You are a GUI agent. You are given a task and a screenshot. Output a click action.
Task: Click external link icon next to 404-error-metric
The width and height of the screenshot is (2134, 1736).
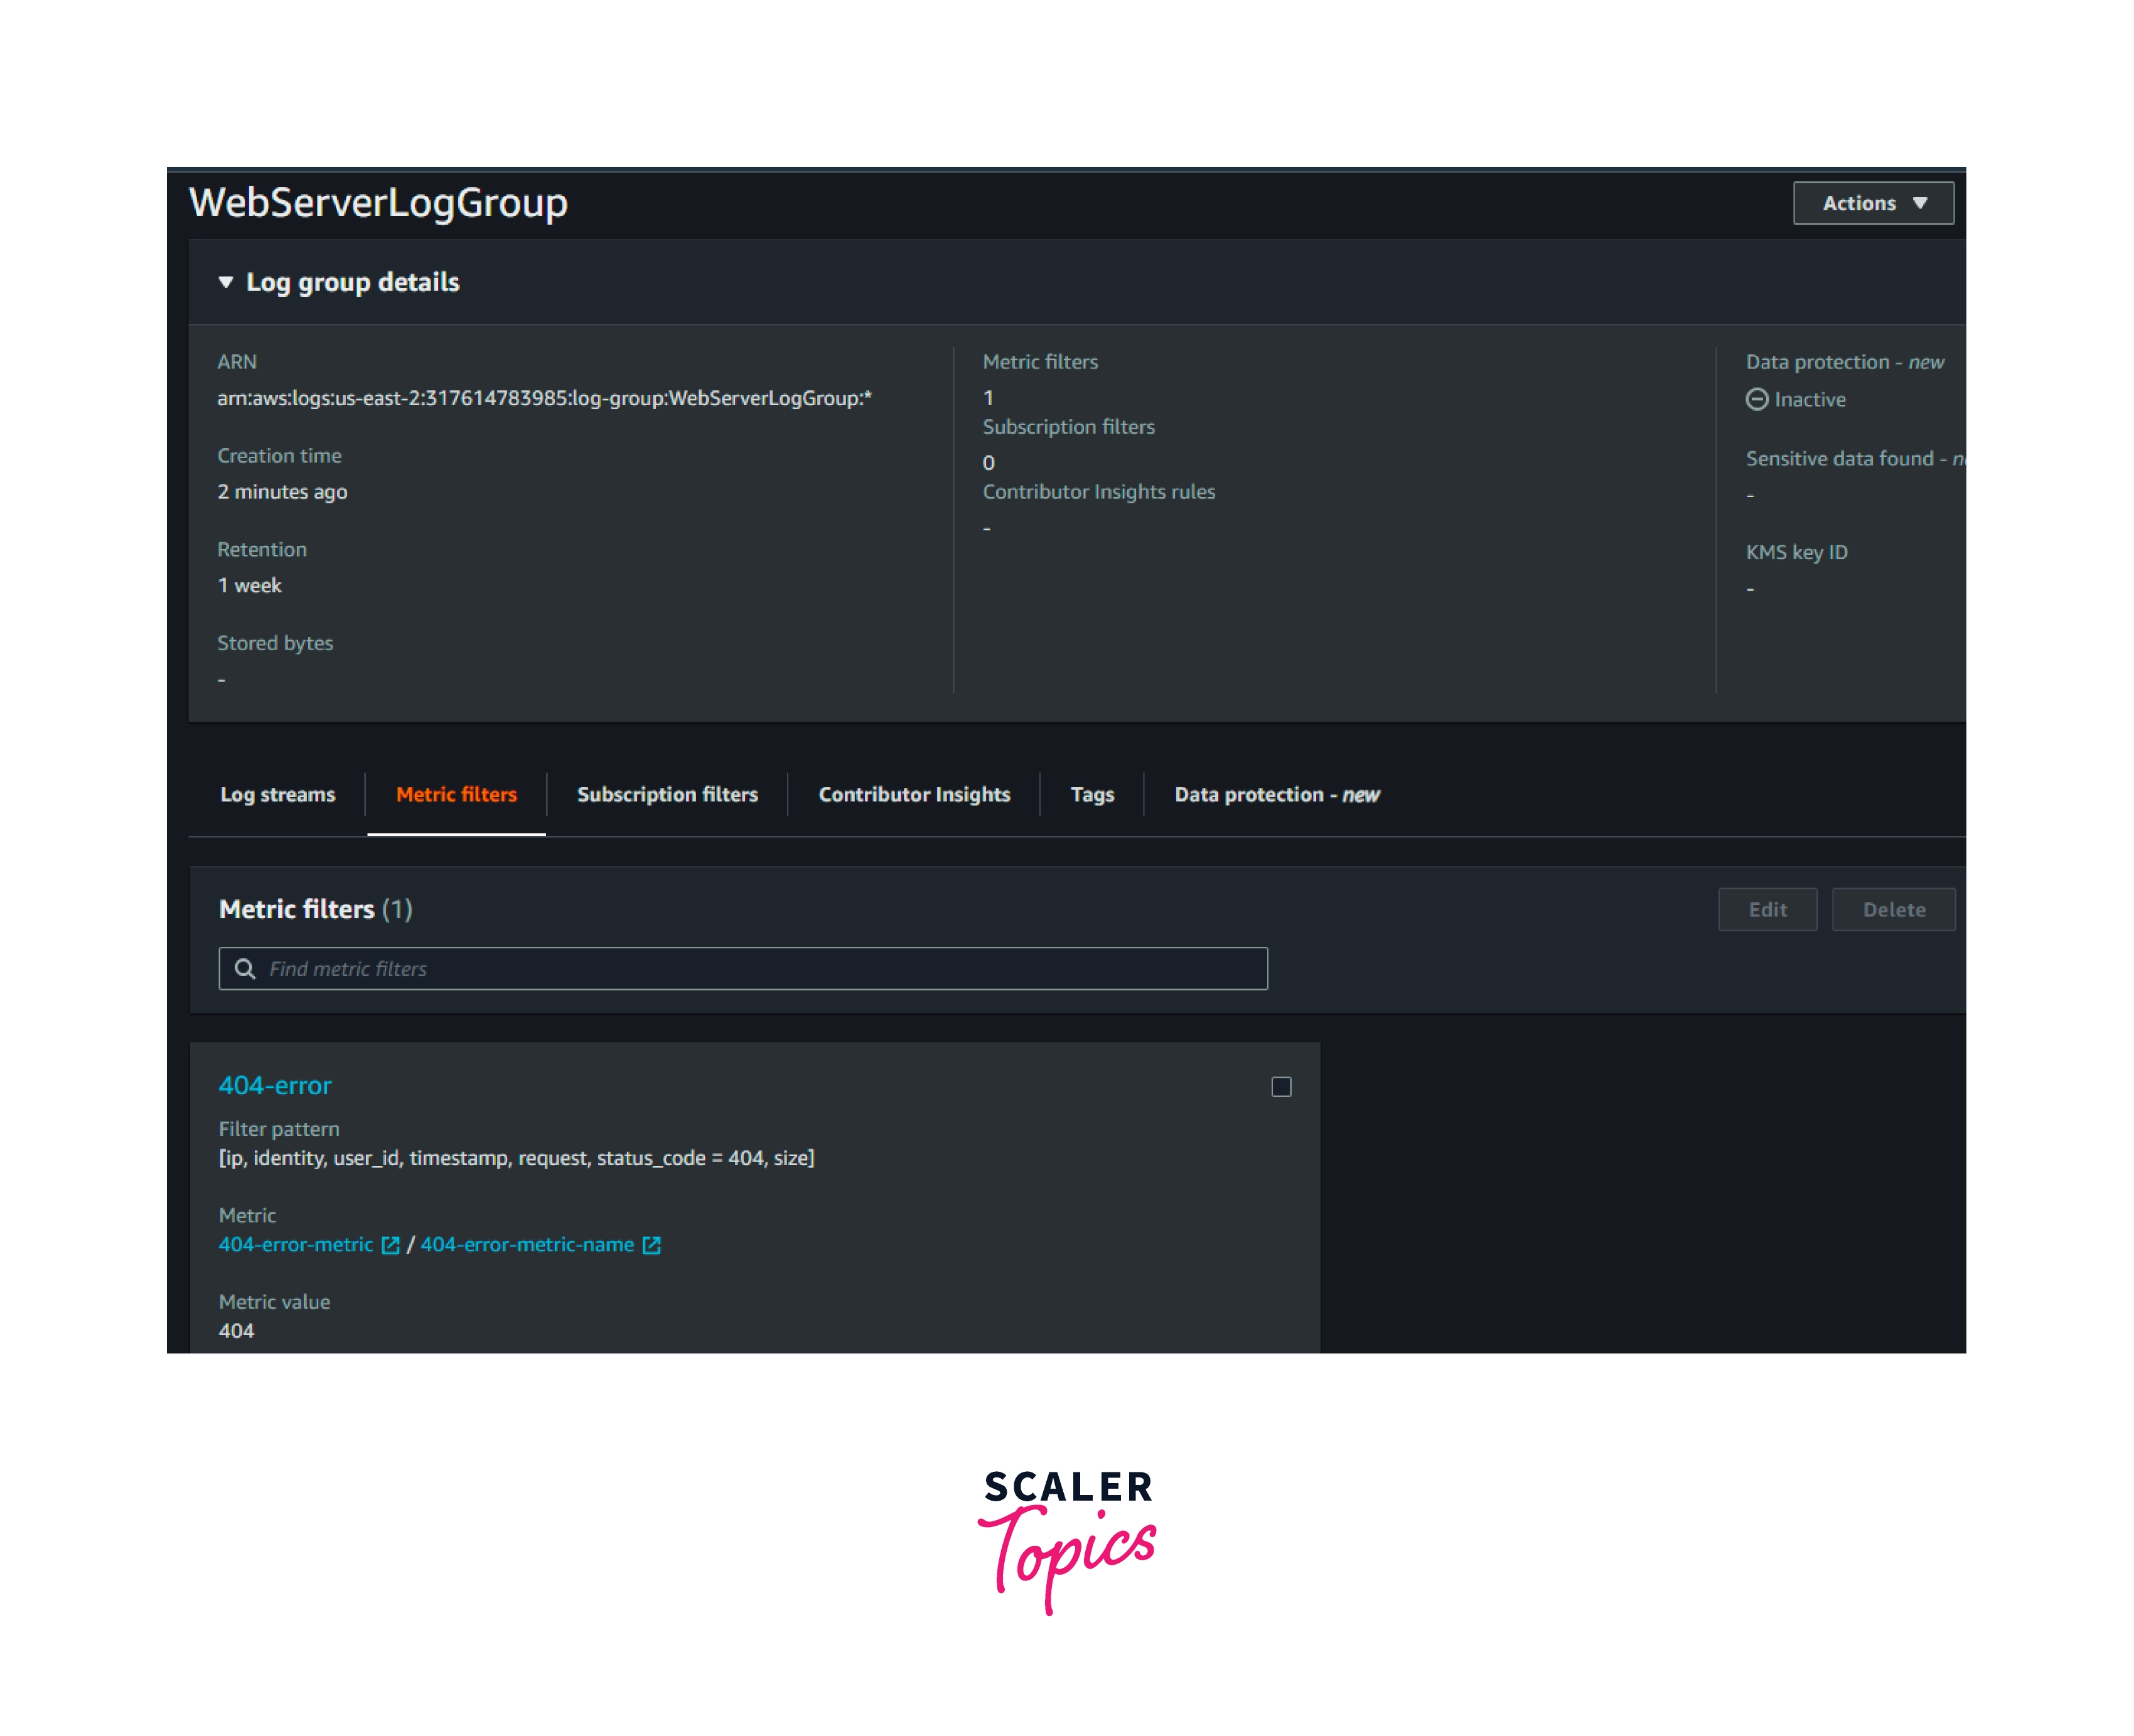click(390, 1245)
